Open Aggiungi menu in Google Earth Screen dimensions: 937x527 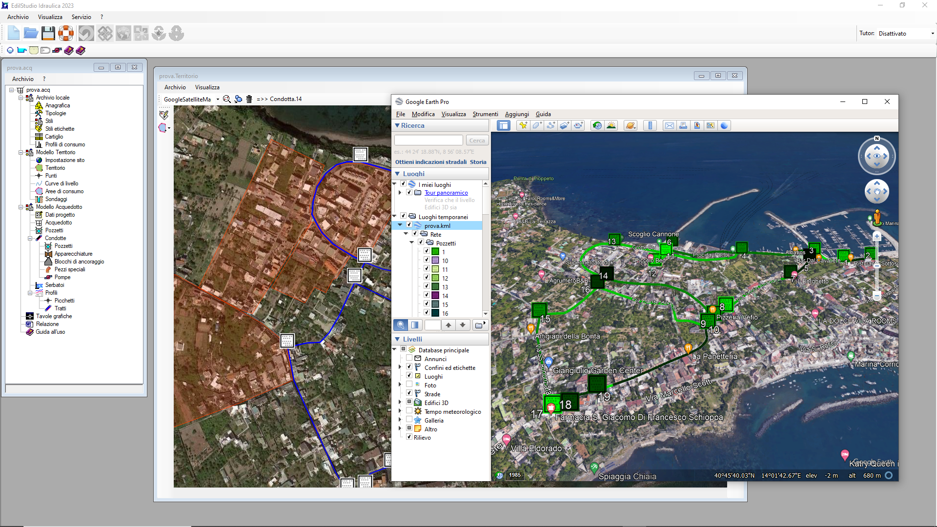(517, 114)
